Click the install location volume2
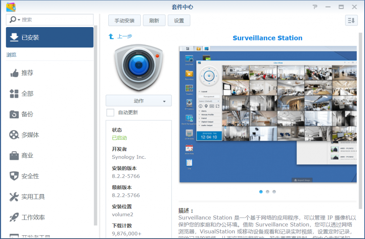365x239 pixels. [123, 214]
